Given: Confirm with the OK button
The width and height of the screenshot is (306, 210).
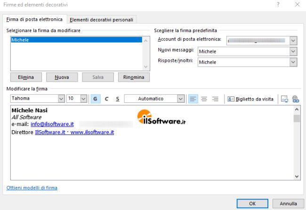Looking at the screenshot, I should point(252,203).
